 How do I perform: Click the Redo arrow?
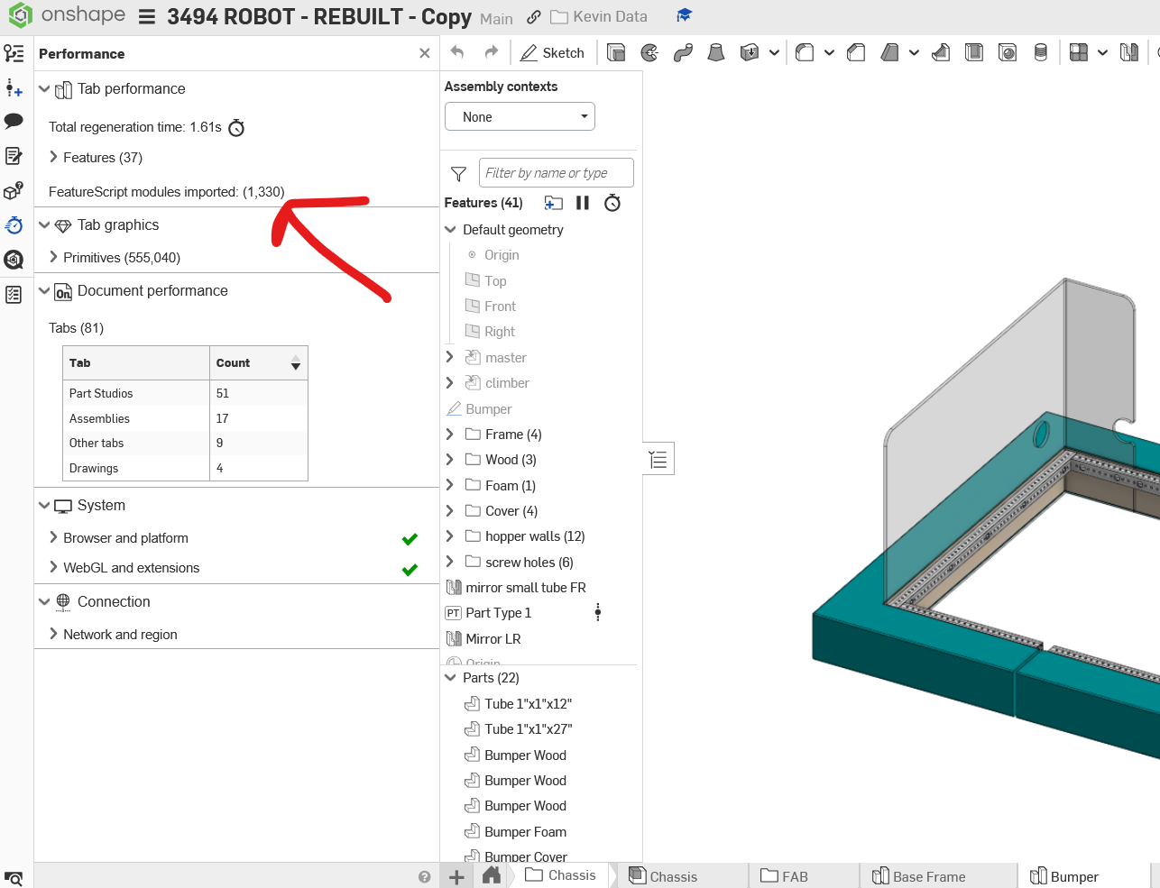point(492,52)
